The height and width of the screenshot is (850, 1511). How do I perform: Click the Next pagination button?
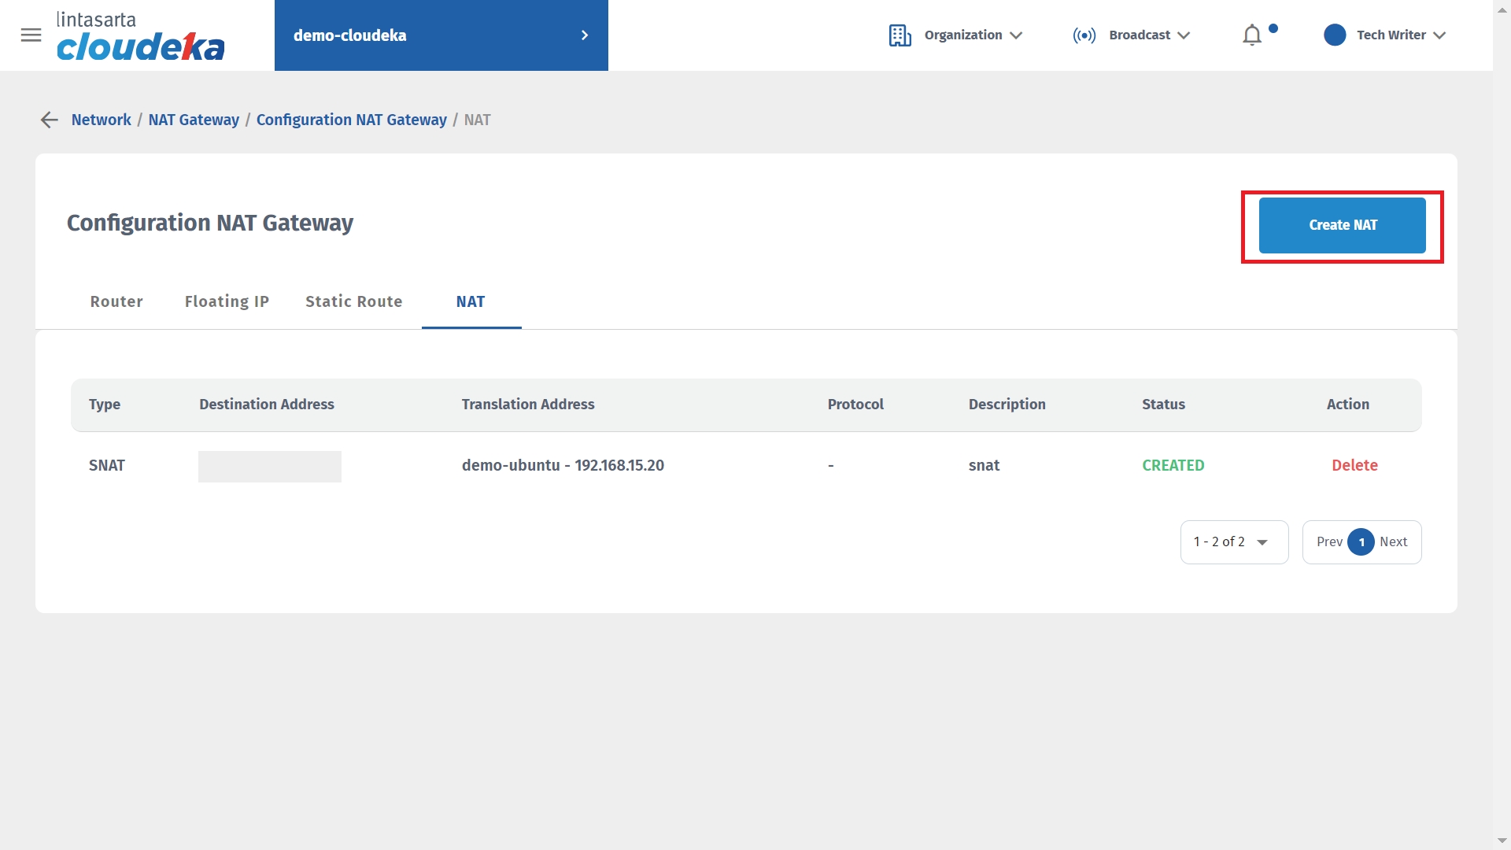coord(1393,542)
